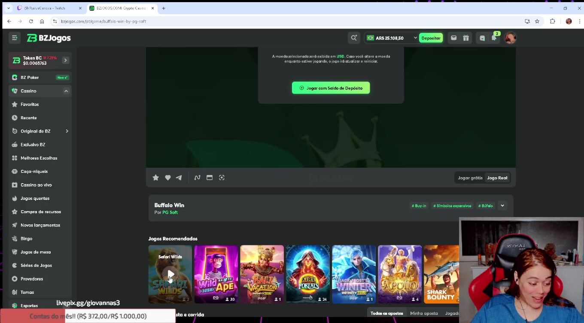Open the PG Soft provider link
The width and height of the screenshot is (584, 323).
click(x=170, y=212)
